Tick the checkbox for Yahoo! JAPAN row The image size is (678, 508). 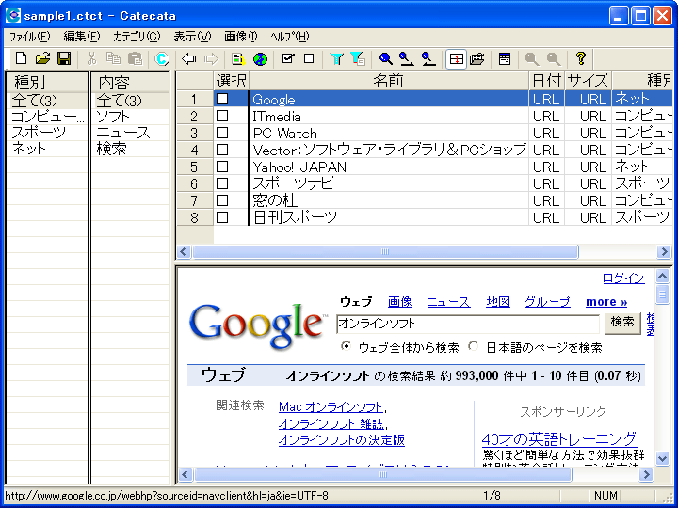pos(222,167)
